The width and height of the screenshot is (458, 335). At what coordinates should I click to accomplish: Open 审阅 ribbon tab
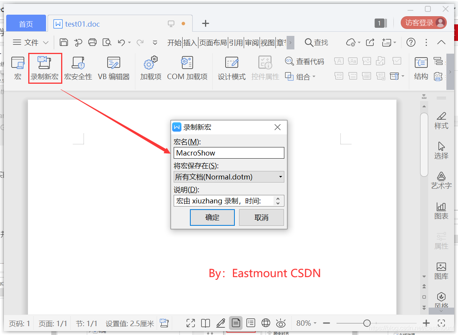coord(252,43)
